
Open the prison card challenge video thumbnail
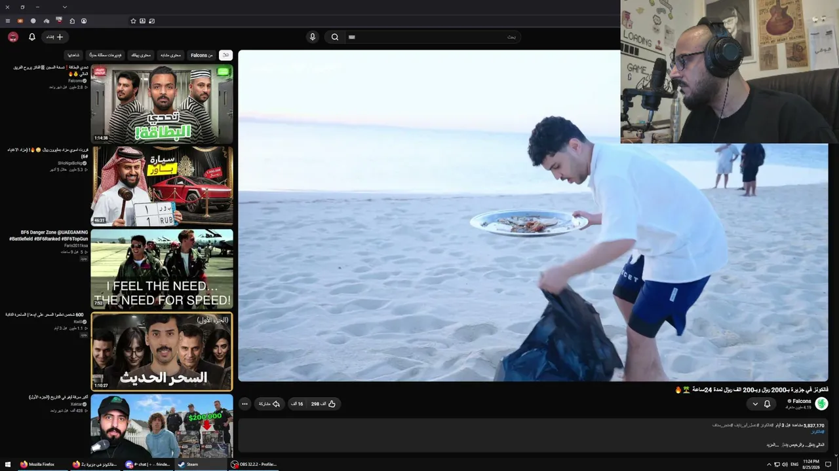162,103
